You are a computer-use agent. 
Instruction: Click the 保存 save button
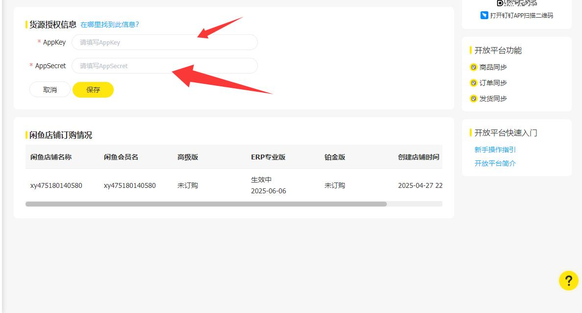[93, 90]
